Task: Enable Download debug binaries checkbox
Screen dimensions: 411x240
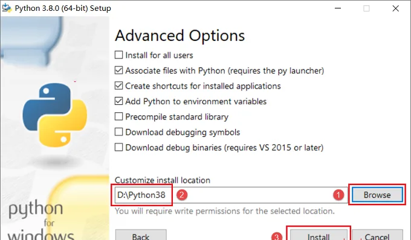Action: point(118,148)
